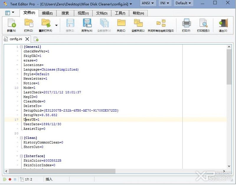Image resolution: width=236 pixels, height=185 pixels.
Task: Click the line 'AssistTip=0'
Action: click(34, 129)
